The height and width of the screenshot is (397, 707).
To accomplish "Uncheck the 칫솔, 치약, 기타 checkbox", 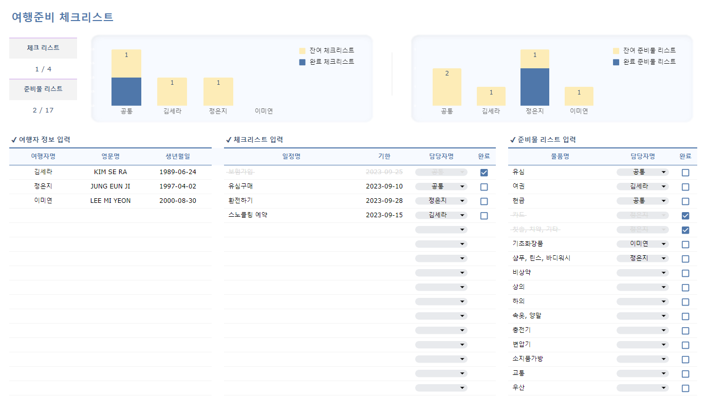I will 685,230.
